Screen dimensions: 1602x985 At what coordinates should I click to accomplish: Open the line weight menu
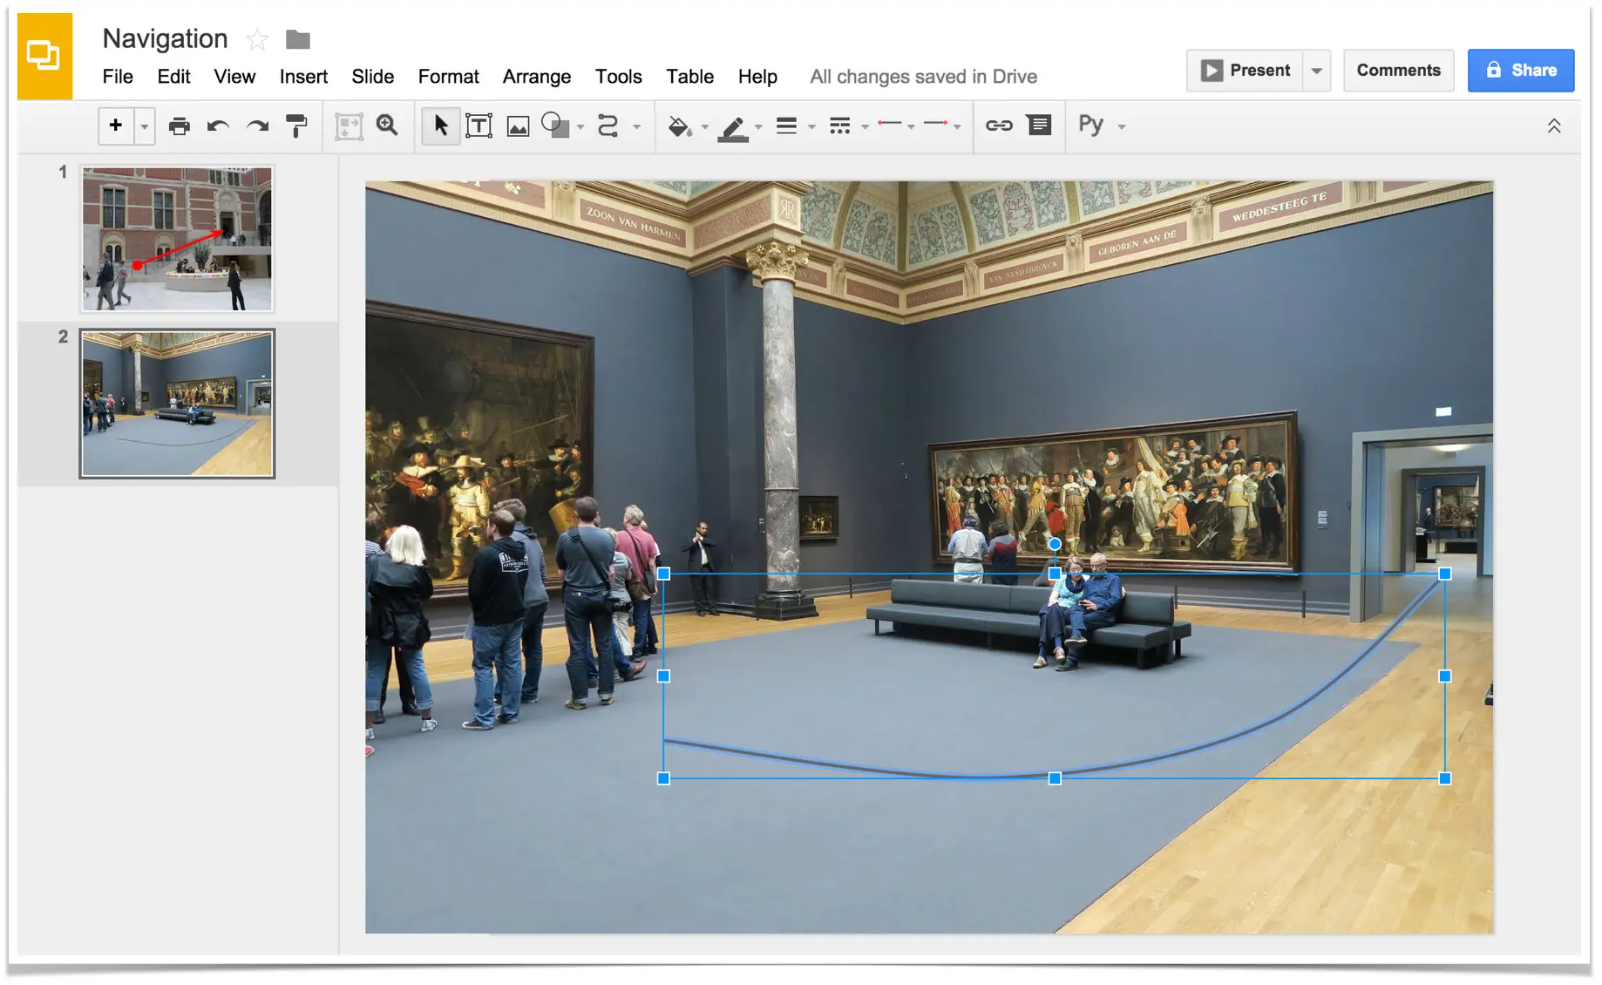pyautogui.click(x=787, y=126)
